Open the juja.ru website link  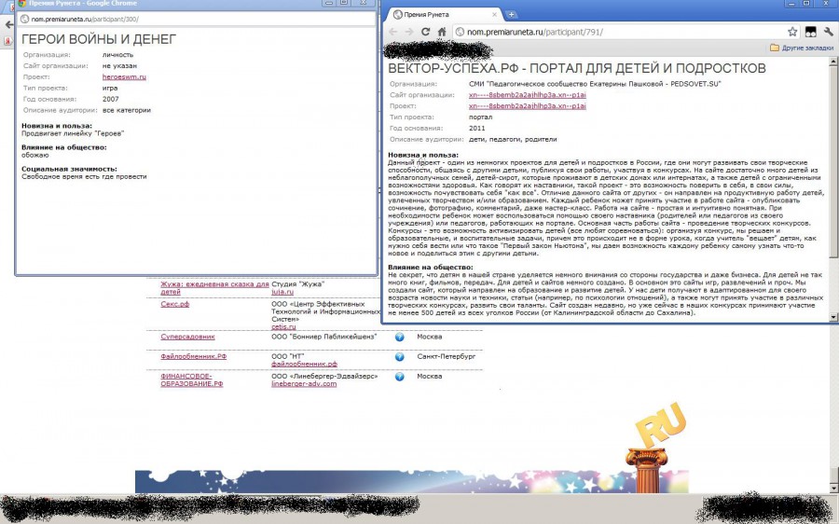[x=282, y=292]
